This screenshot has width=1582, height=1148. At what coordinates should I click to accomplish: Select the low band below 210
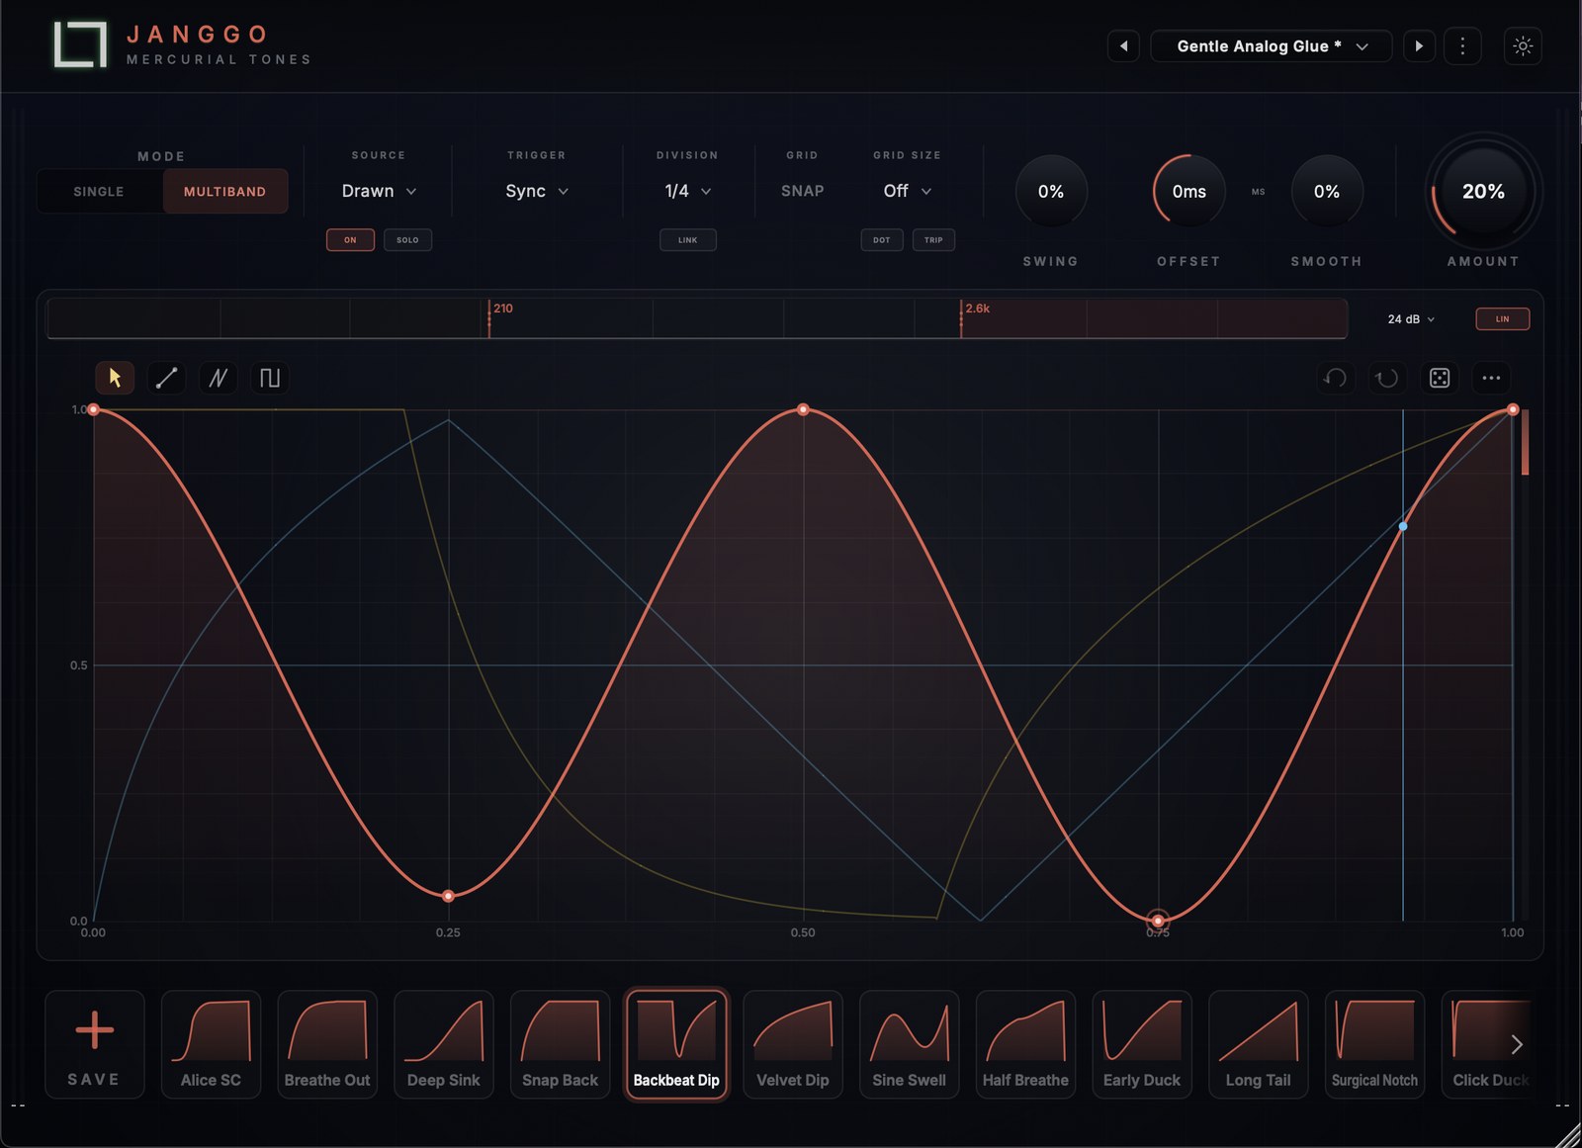click(267, 318)
